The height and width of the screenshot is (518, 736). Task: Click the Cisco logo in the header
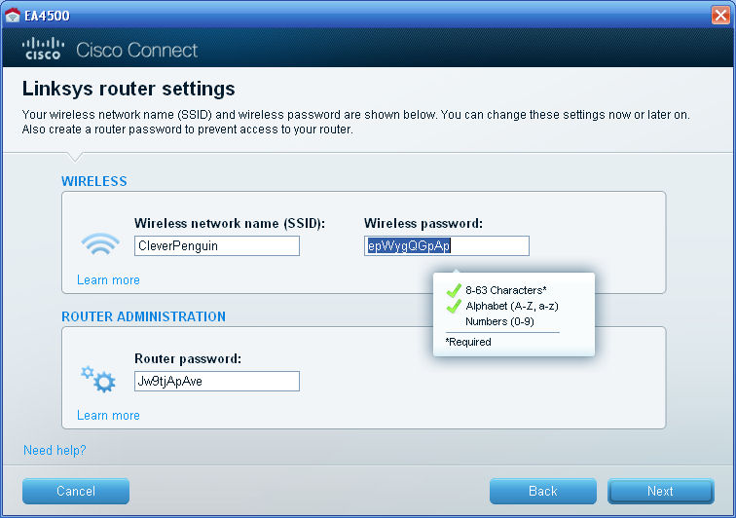(x=43, y=49)
